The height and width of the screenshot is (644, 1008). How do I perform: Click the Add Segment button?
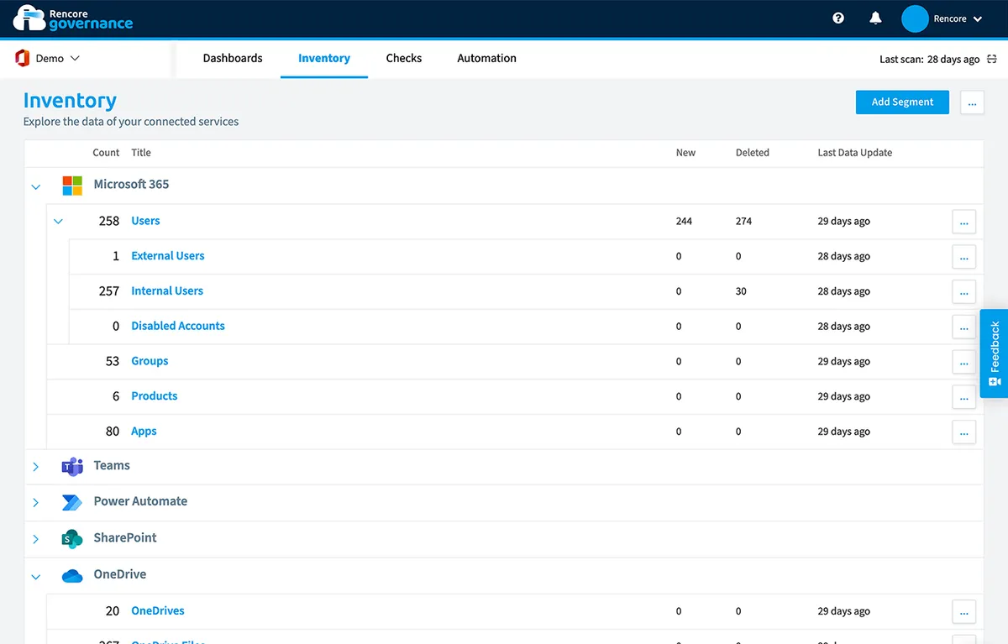pos(902,102)
